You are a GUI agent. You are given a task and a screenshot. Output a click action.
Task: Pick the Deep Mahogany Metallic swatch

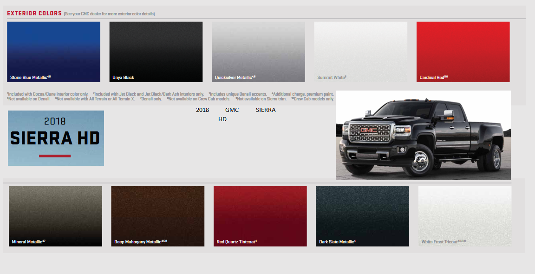157,216
